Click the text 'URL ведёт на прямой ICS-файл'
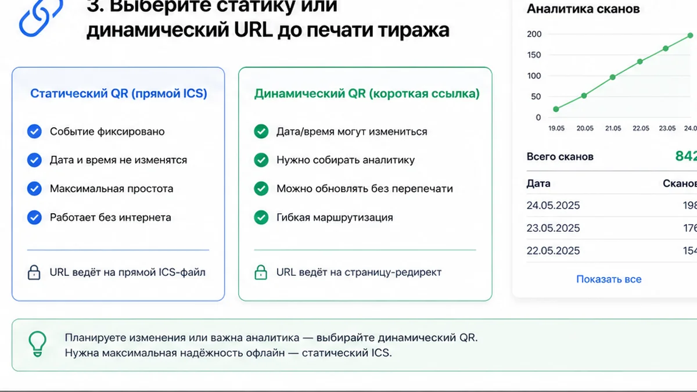This screenshot has width=697, height=392. pos(128,272)
